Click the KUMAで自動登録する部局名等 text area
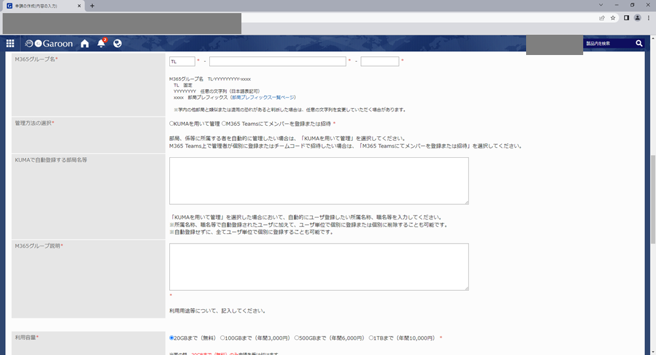 [x=319, y=181]
